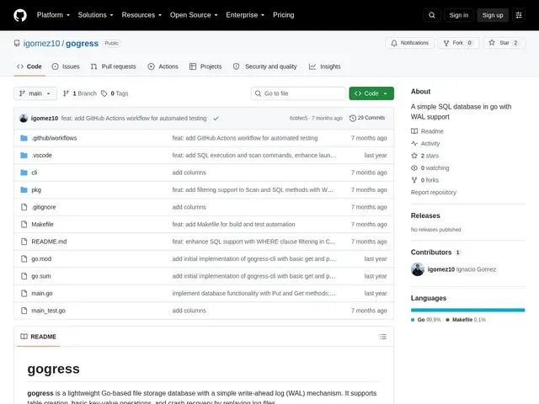Switch to the Actions tab
The height and width of the screenshot is (404, 539).
tap(163, 66)
